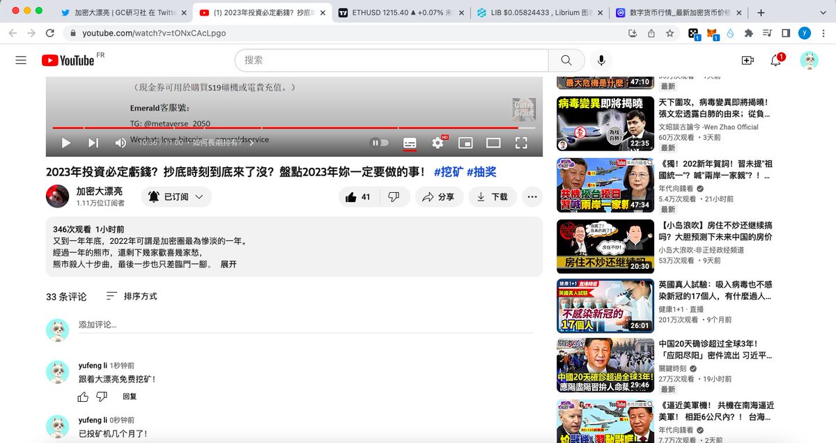This screenshot has height=443, width=836.
Task: Open 已订阅 subscription dropdown
Action: tap(176, 197)
